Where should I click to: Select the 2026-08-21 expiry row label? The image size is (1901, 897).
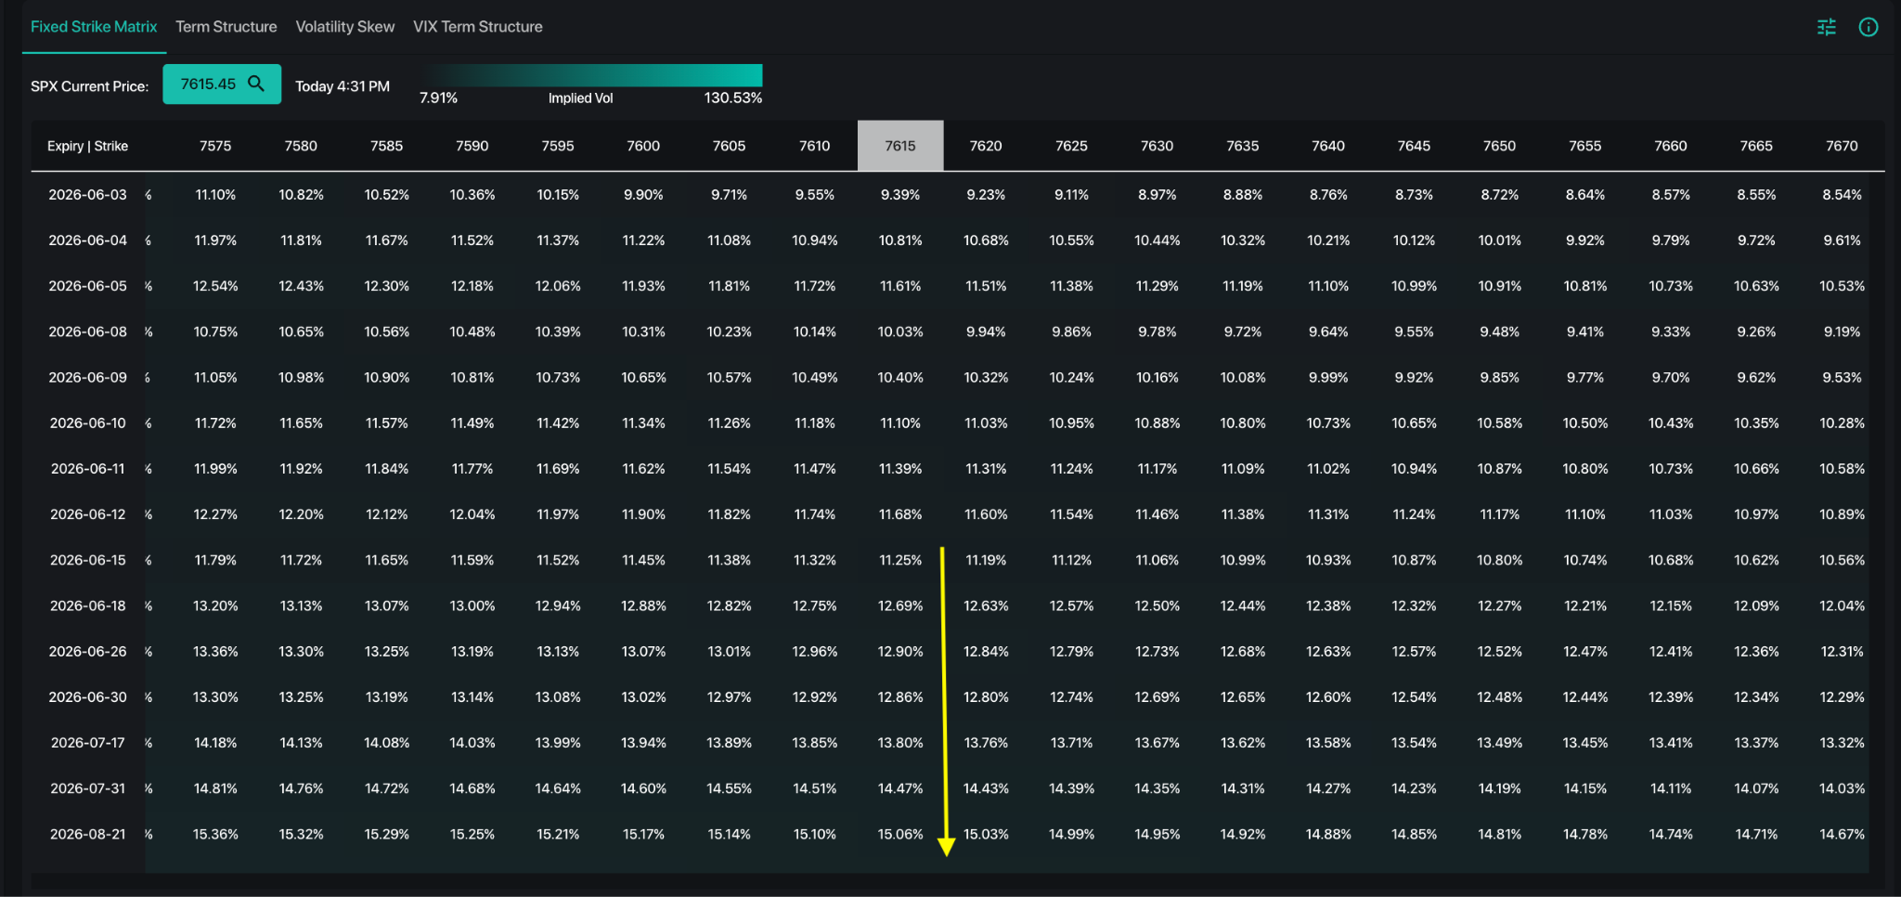pos(87,835)
